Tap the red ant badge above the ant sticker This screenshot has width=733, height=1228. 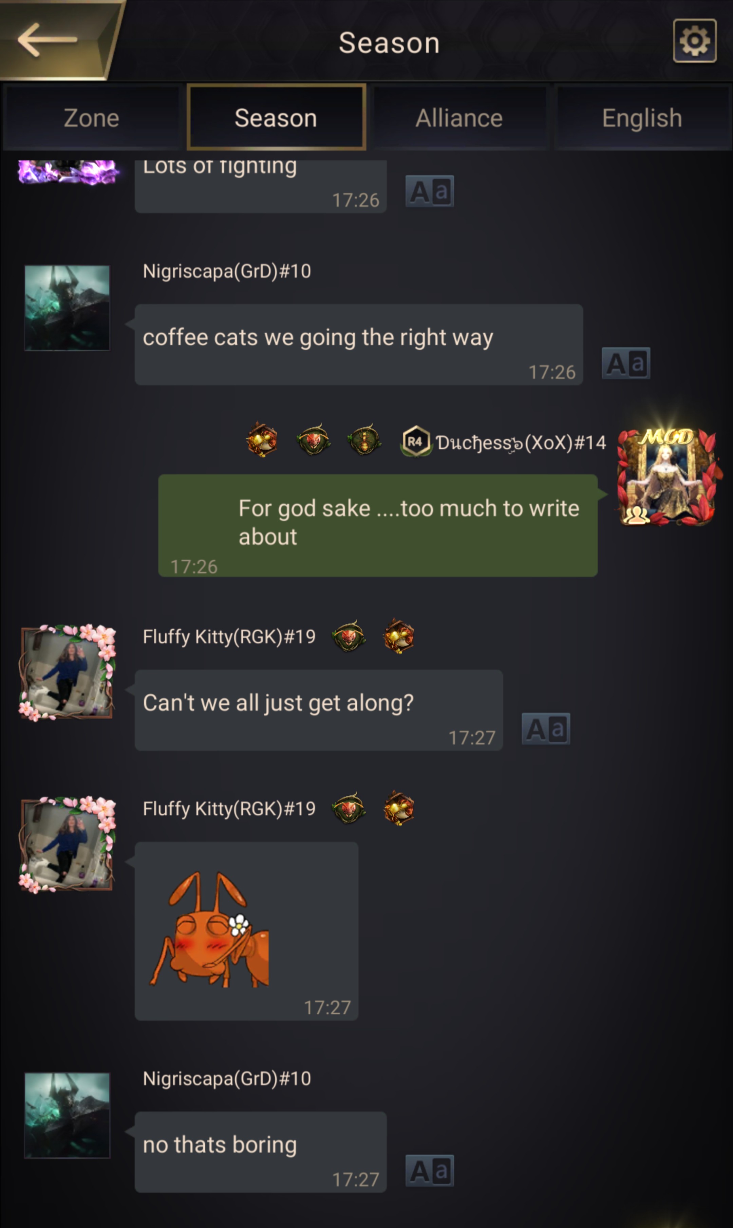click(x=349, y=809)
